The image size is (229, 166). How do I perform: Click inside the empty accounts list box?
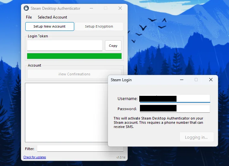66,112
